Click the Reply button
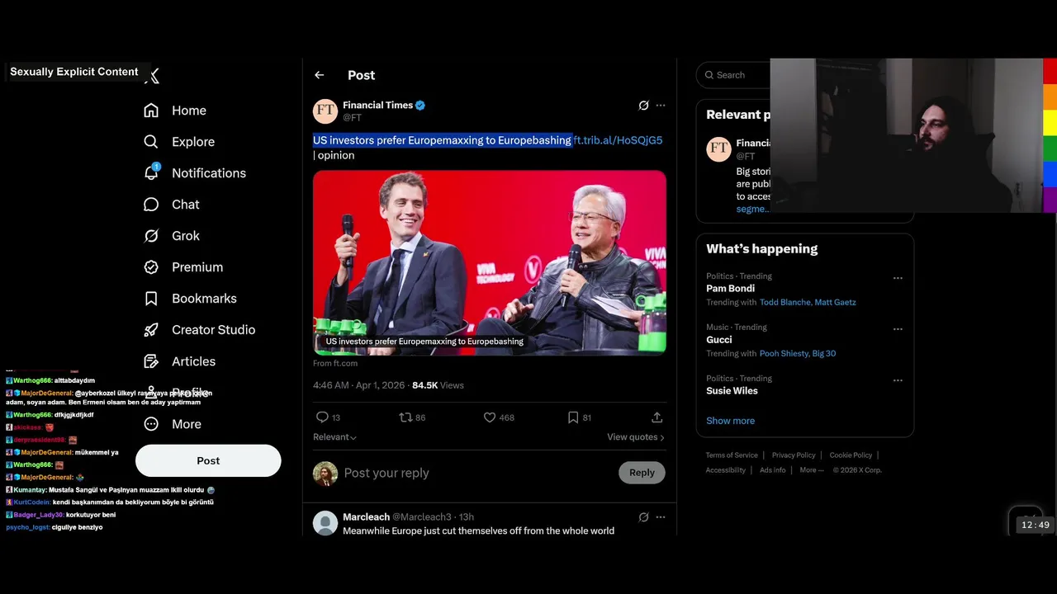The image size is (1057, 594). point(642,473)
